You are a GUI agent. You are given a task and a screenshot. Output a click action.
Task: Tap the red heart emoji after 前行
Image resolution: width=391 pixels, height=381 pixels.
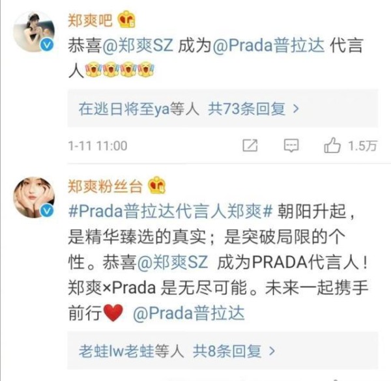pos(113,313)
